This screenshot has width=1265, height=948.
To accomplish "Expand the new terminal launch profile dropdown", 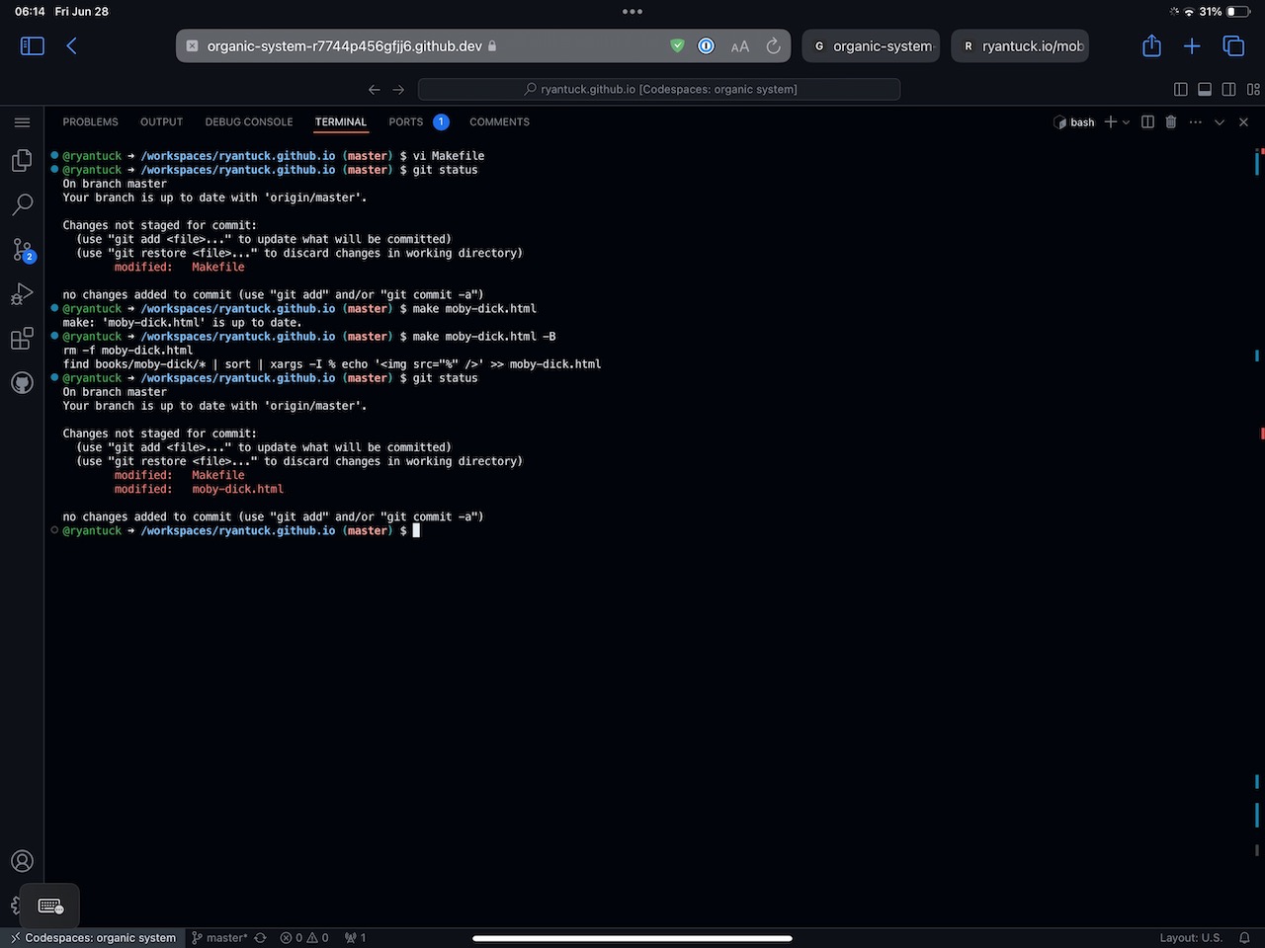I will [1126, 122].
